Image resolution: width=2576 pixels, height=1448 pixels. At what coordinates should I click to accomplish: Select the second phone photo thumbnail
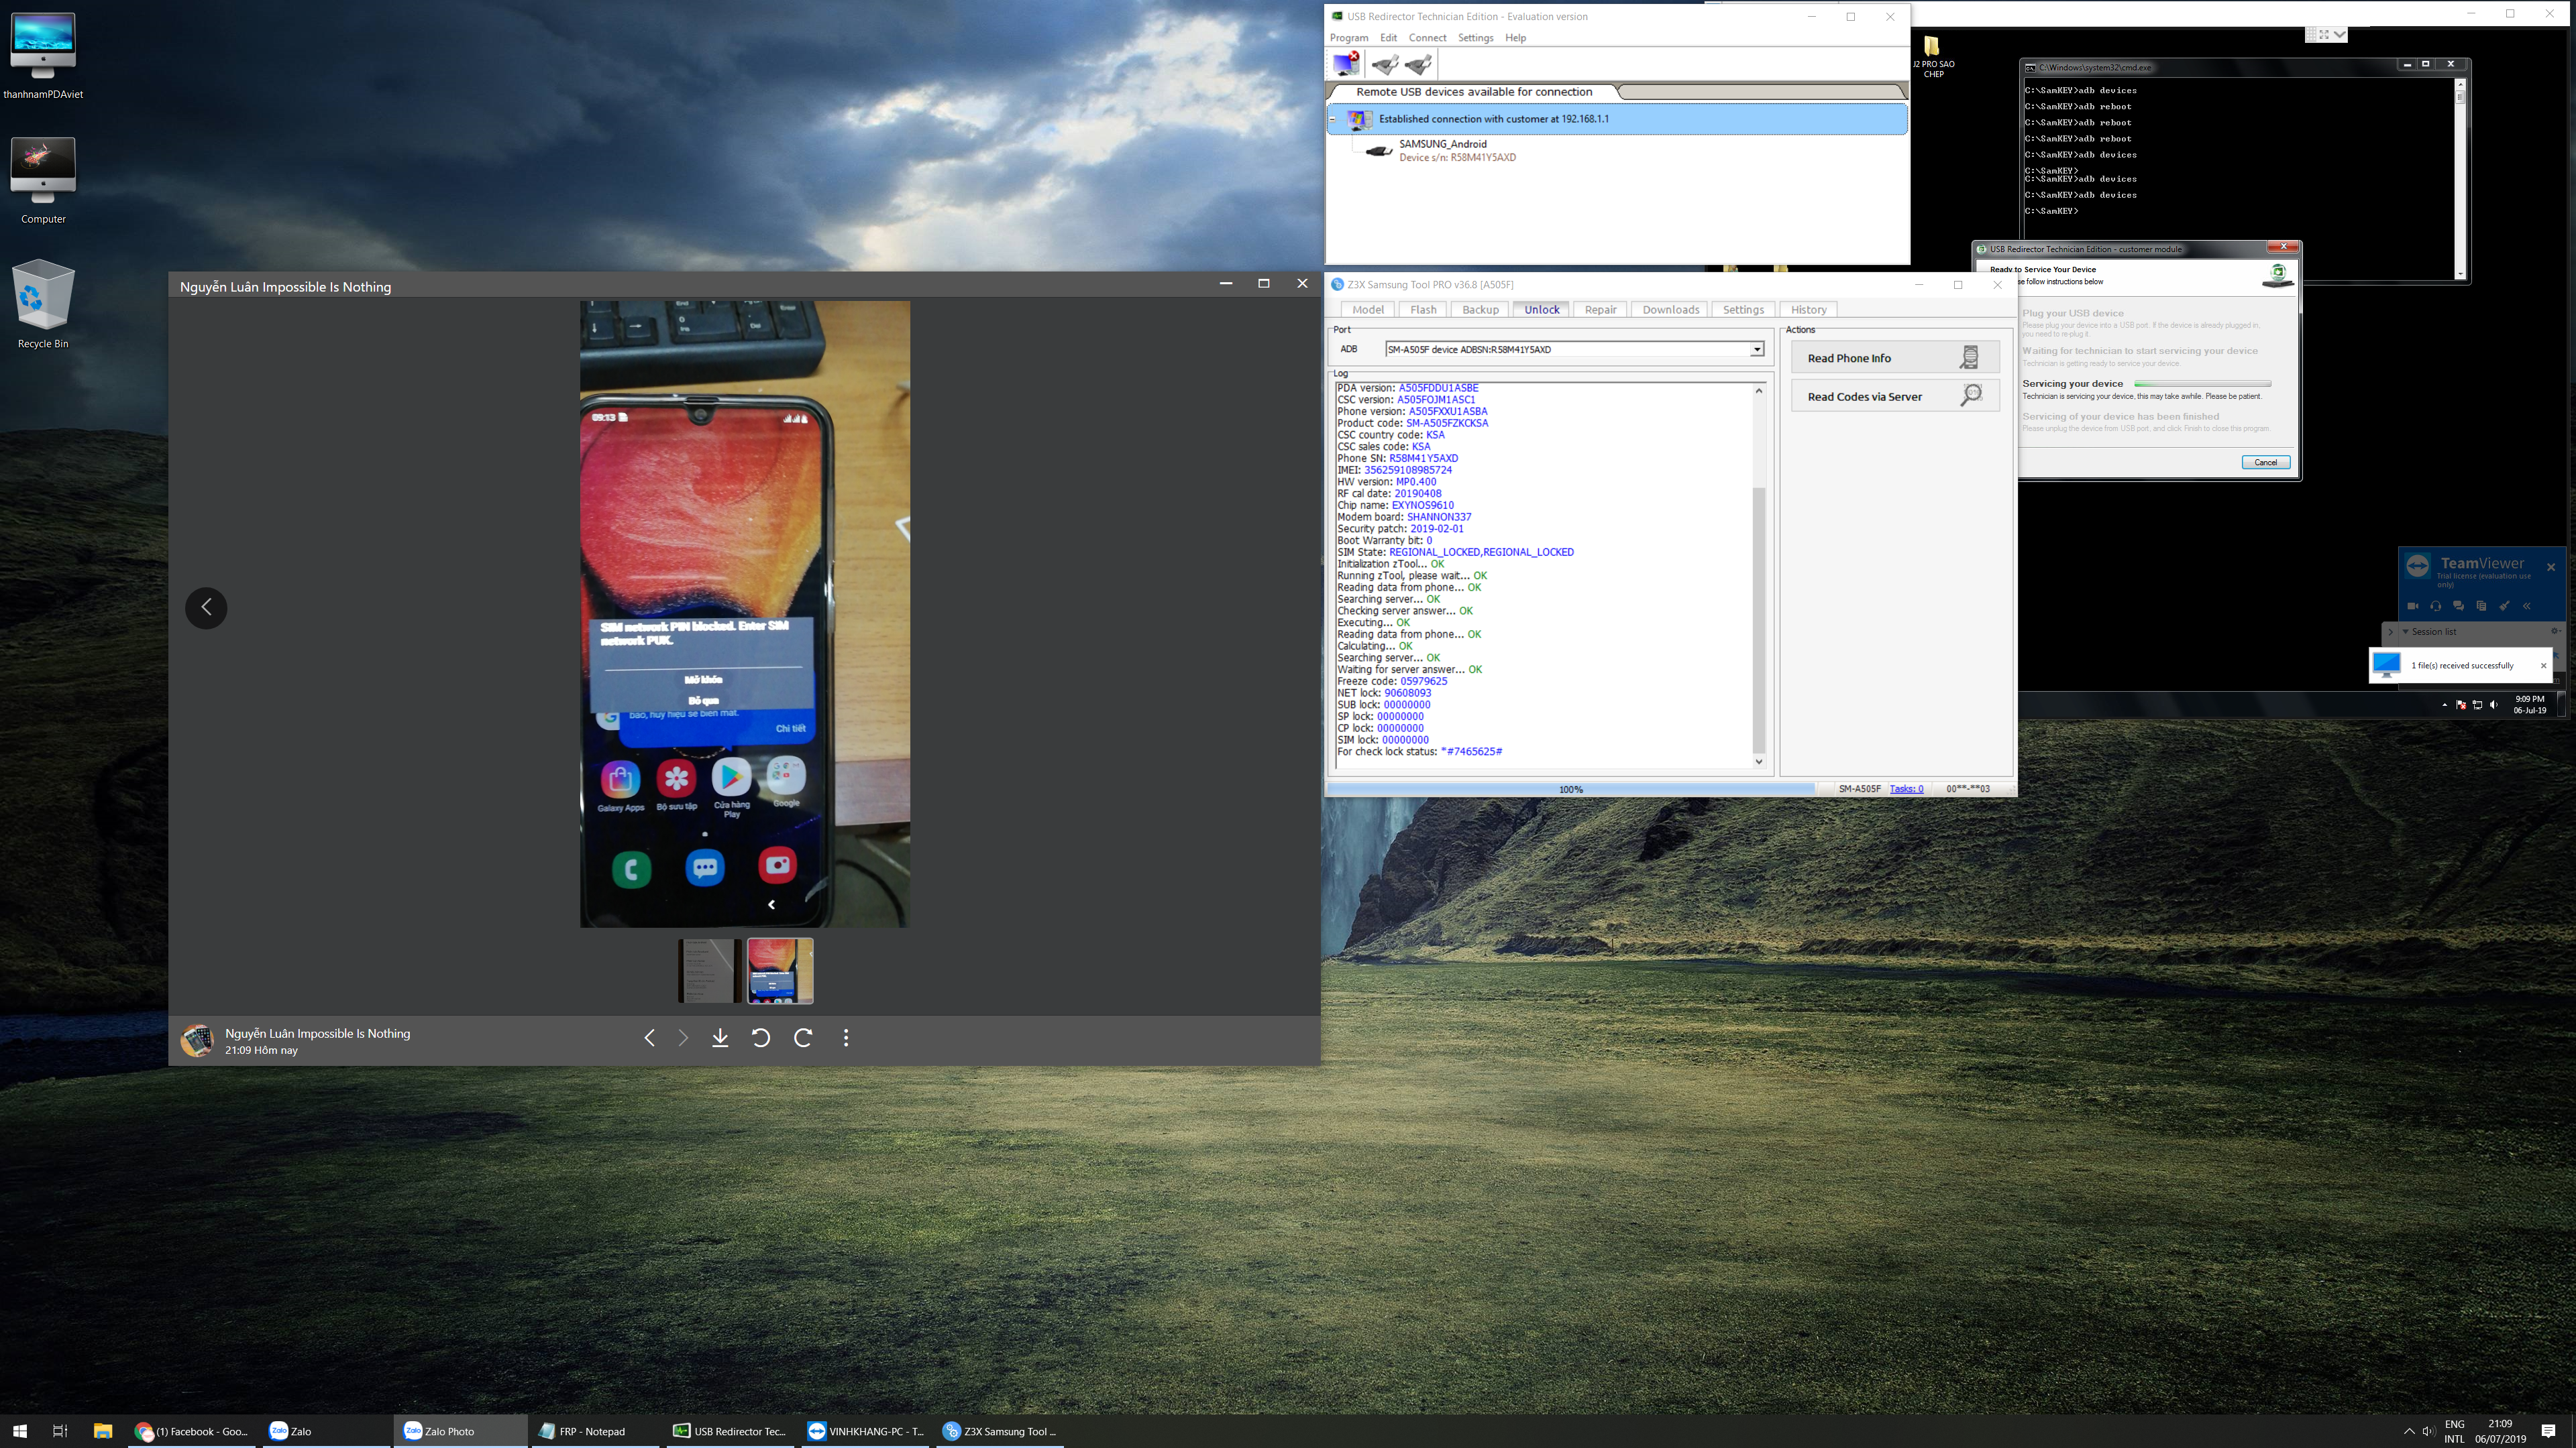780,970
